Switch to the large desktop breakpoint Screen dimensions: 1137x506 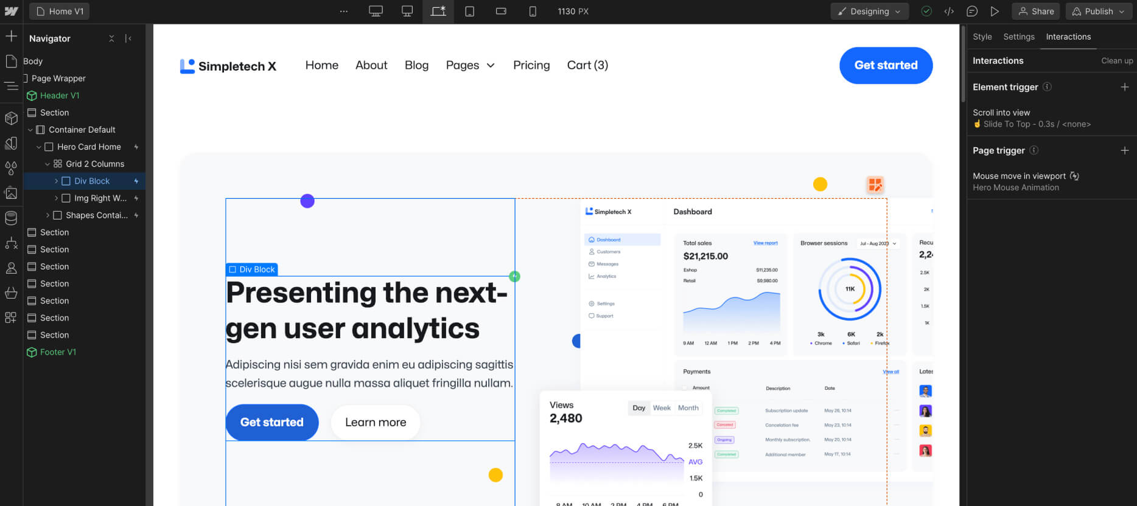(376, 12)
